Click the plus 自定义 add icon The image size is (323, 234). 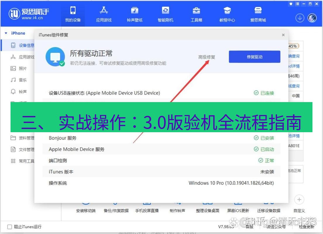click(299, 199)
